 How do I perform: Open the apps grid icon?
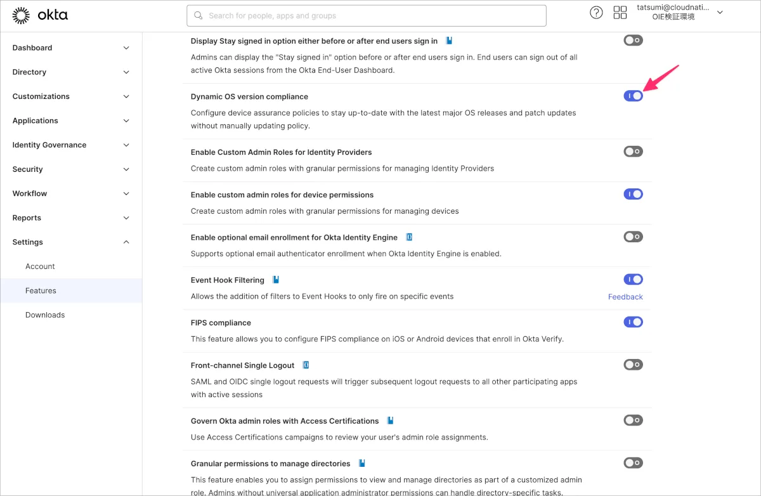[x=620, y=13]
